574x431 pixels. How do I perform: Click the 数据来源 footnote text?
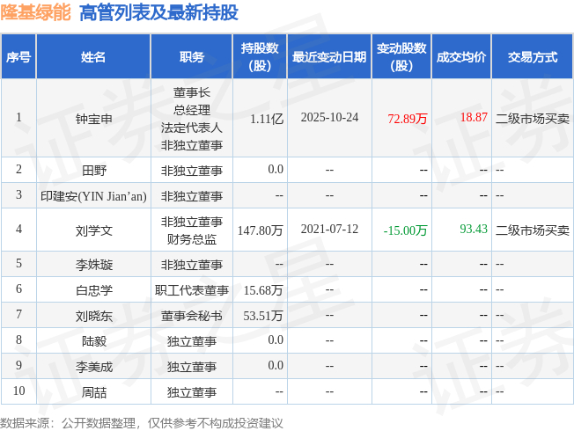point(142,423)
